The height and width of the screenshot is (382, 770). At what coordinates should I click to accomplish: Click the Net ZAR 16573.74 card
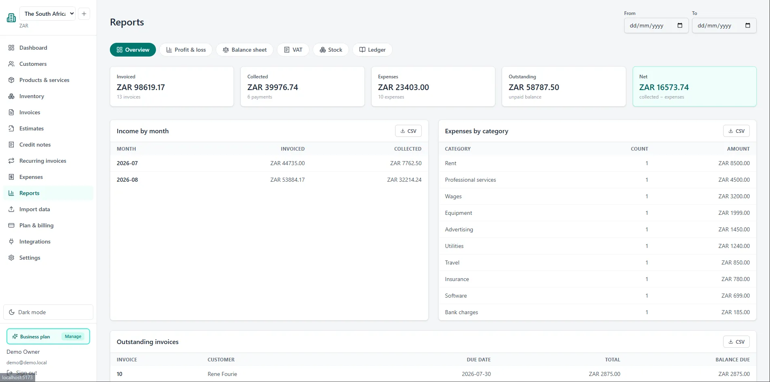coord(694,86)
